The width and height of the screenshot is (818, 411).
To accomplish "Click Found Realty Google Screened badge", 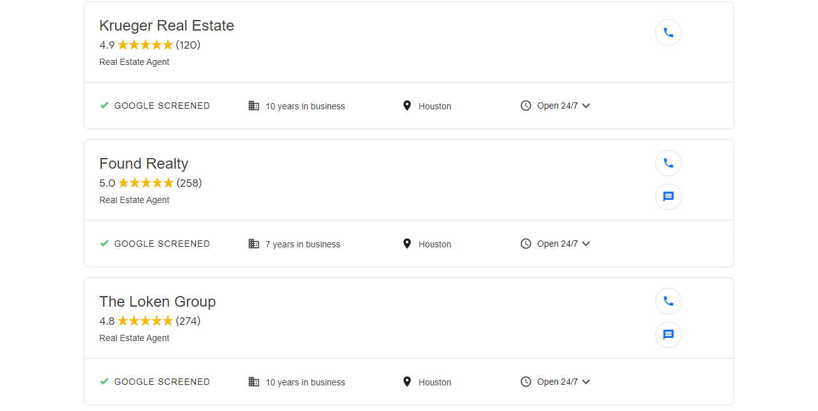I will point(155,244).
